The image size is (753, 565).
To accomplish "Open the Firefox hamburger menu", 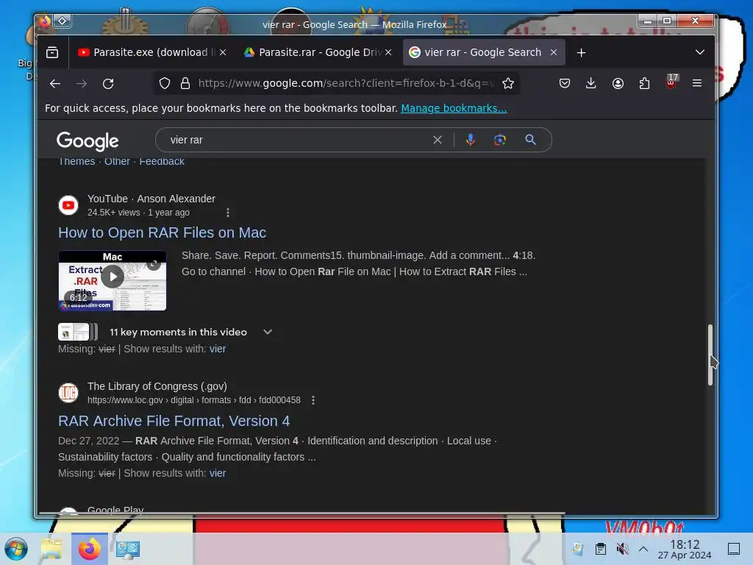I will [x=697, y=84].
